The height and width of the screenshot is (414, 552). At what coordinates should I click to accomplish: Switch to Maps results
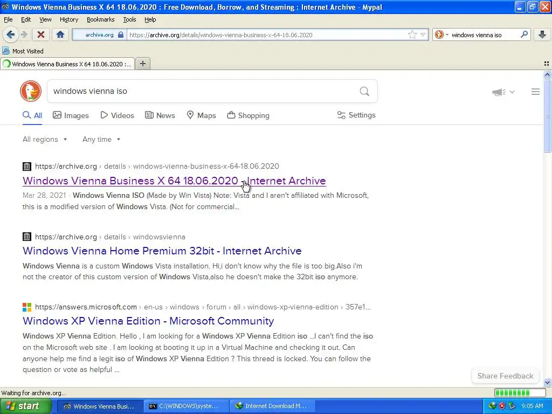click(x=201, y=115)
